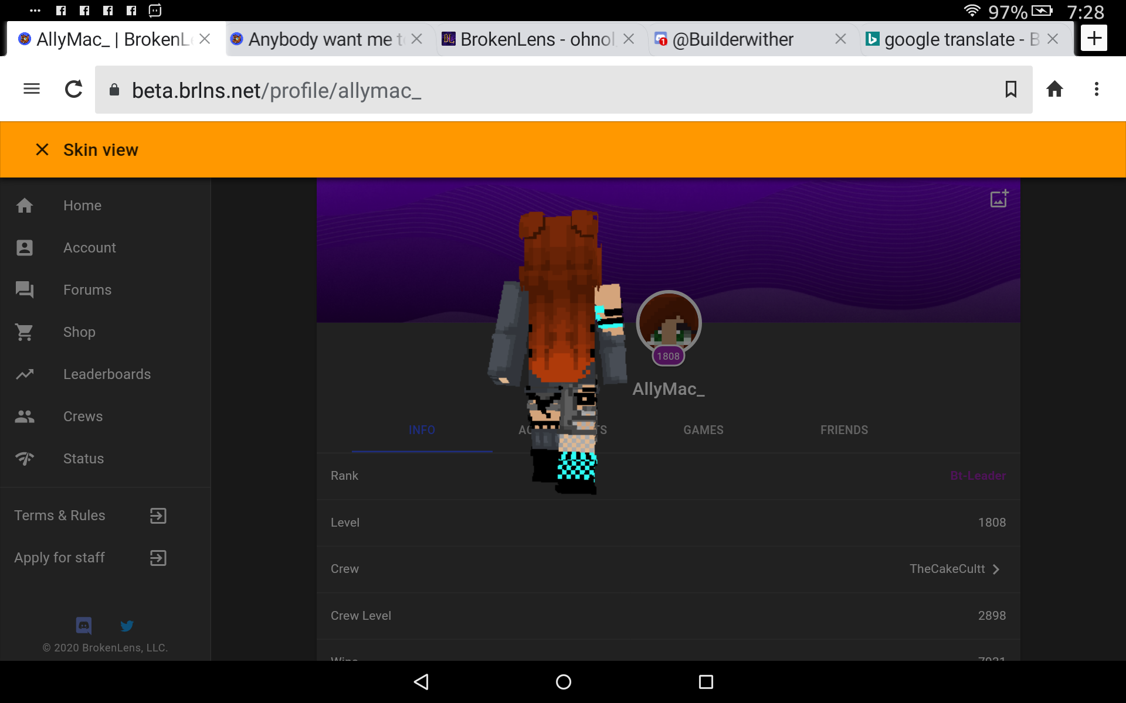The width and height of the screenshot is (1126, 703).
Task: Click the Rank row label
Action: coord(344,476)
